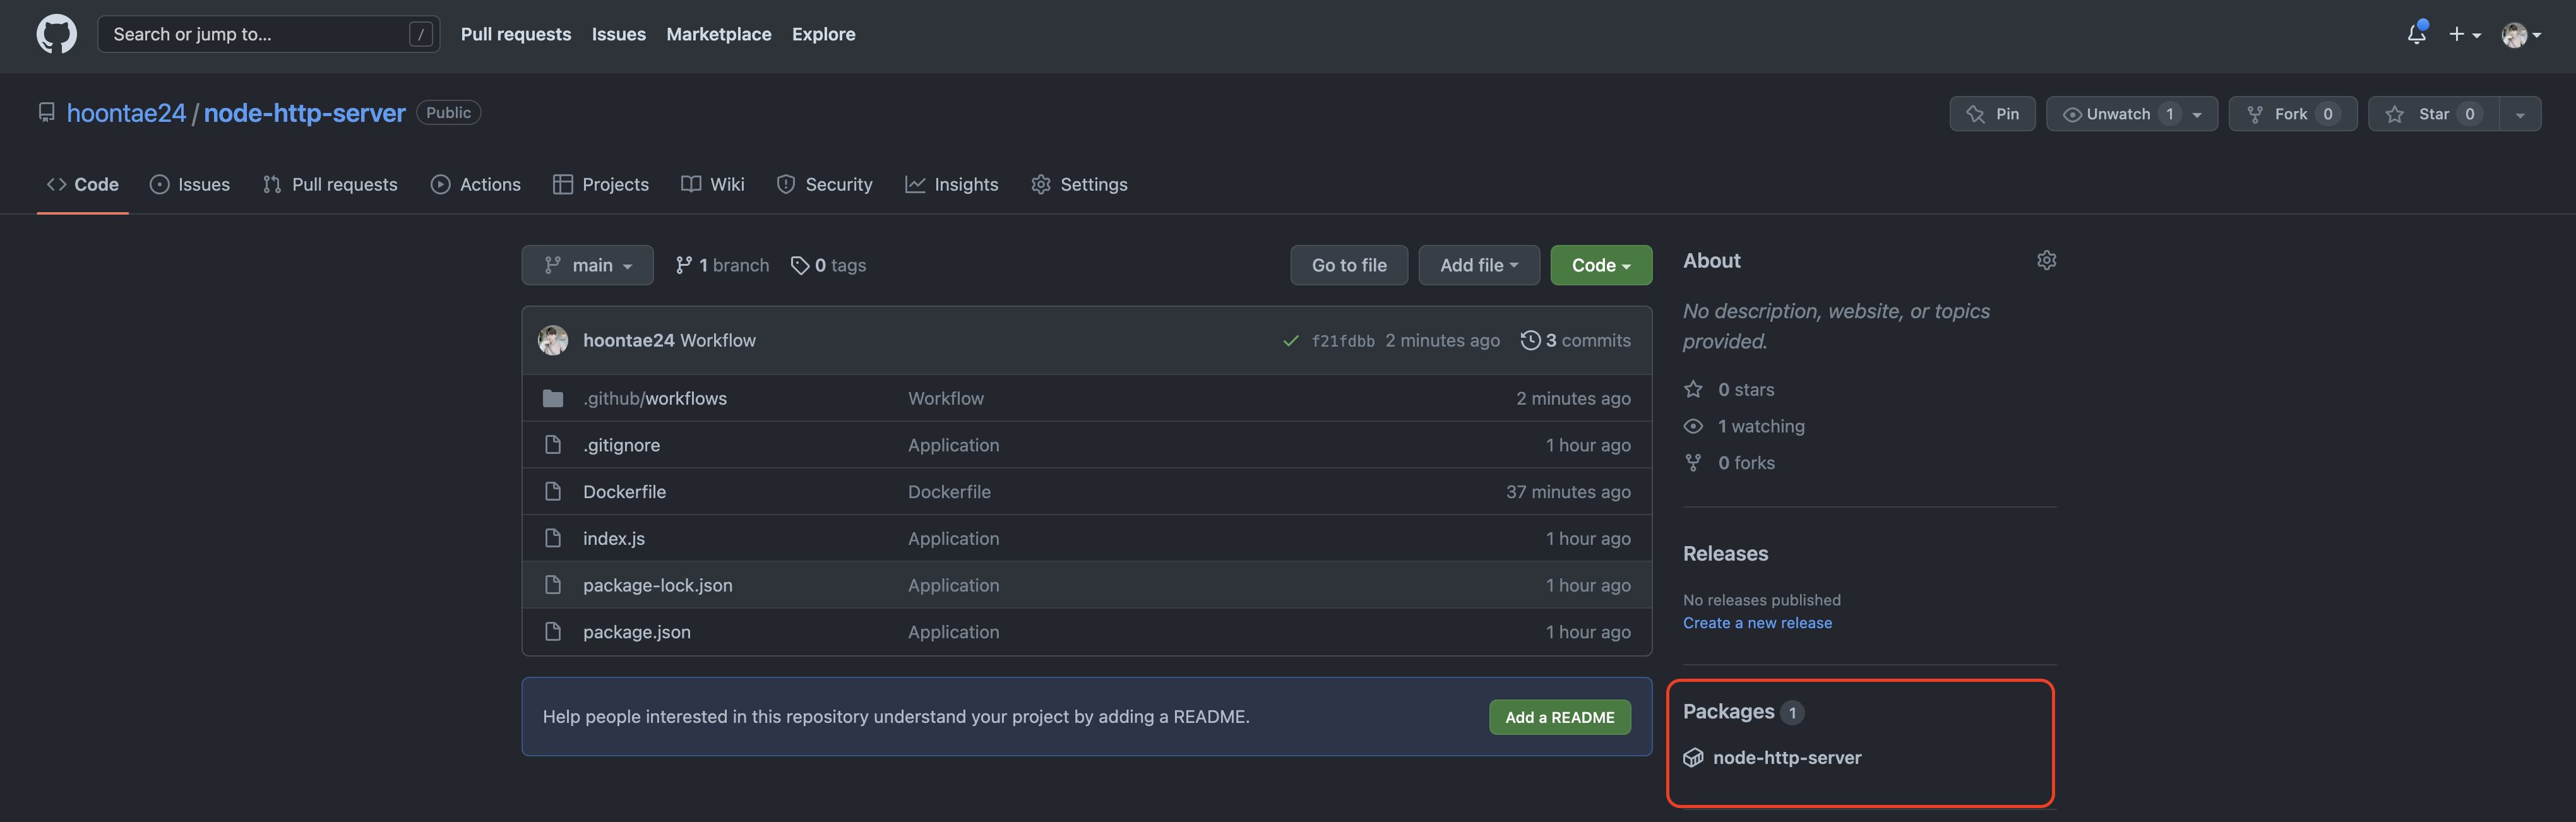Open the commit history clock icon

coord(1530,340)
